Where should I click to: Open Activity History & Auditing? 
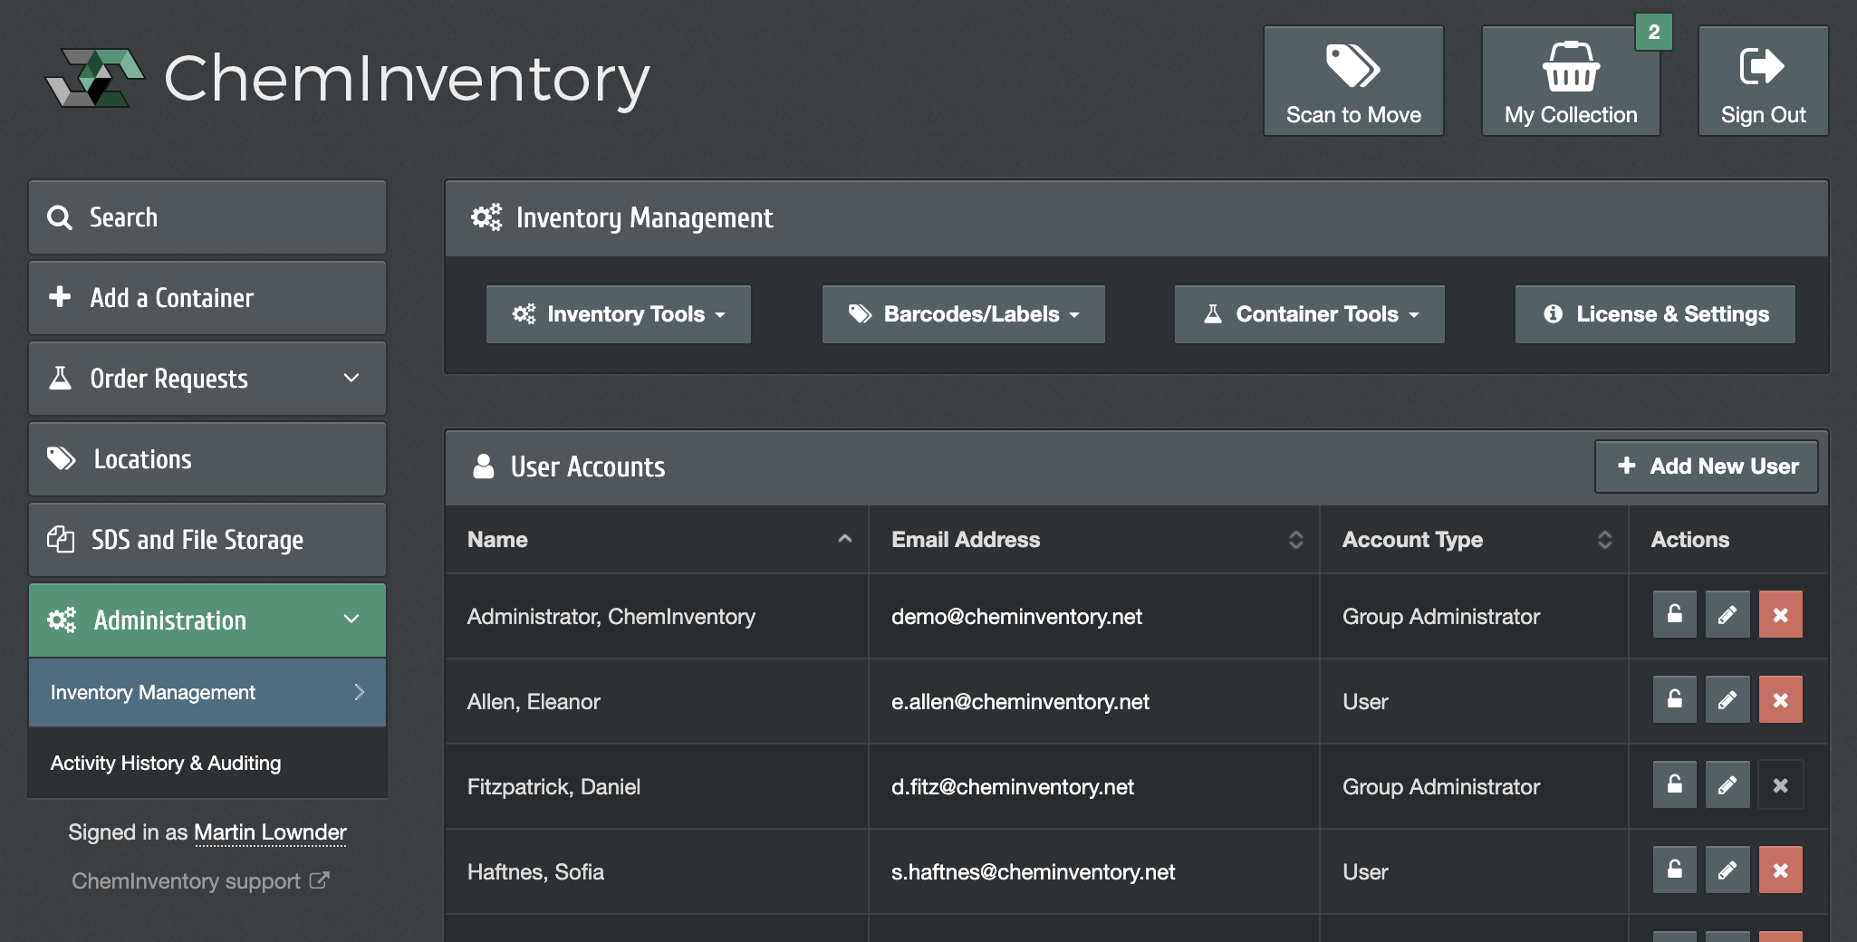click(x=207, y=764)
